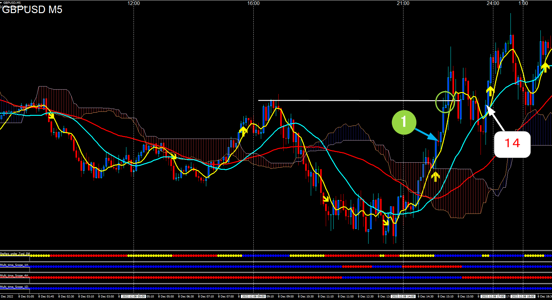Select the Perfect_order_Tool_5M indicator label
The height and width of the screenshot is (300, 552).
tap(15, 254)
